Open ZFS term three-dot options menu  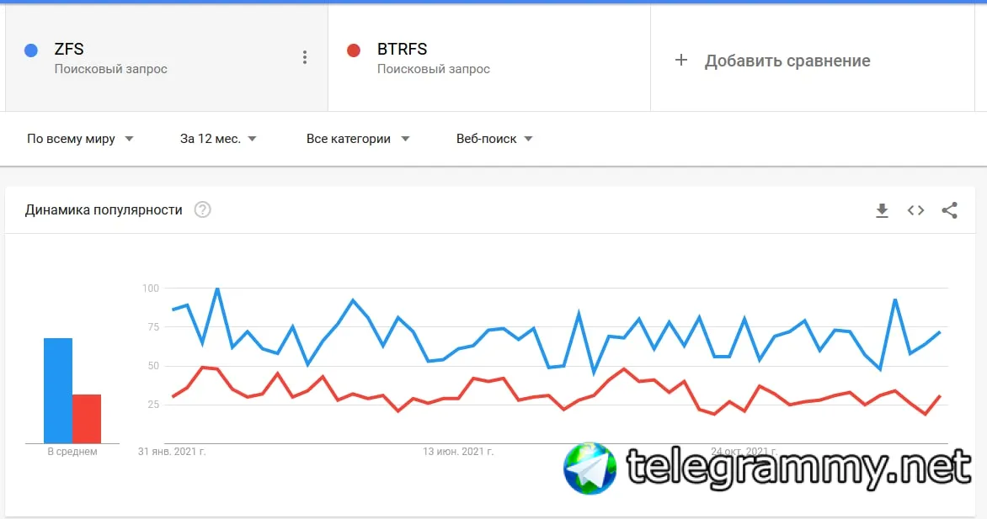pos(305,57)
